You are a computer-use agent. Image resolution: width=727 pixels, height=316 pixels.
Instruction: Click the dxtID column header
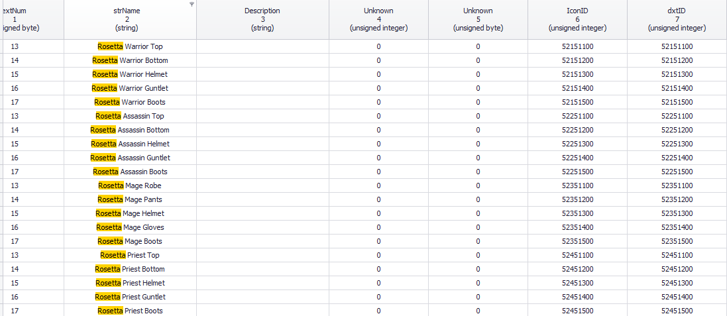(x=677, y=19)
